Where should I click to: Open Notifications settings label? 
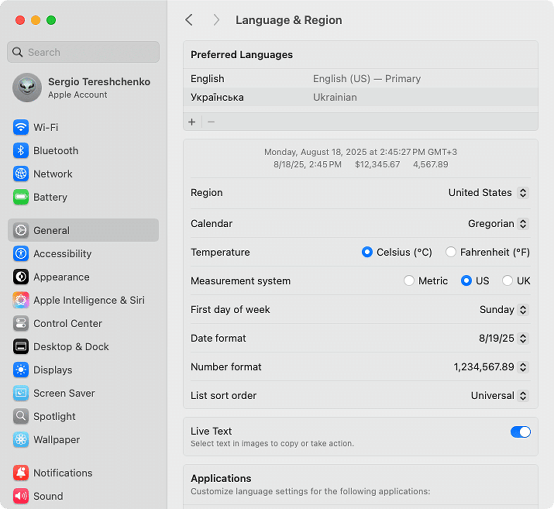pyautogui.click(x=63, y=473)
